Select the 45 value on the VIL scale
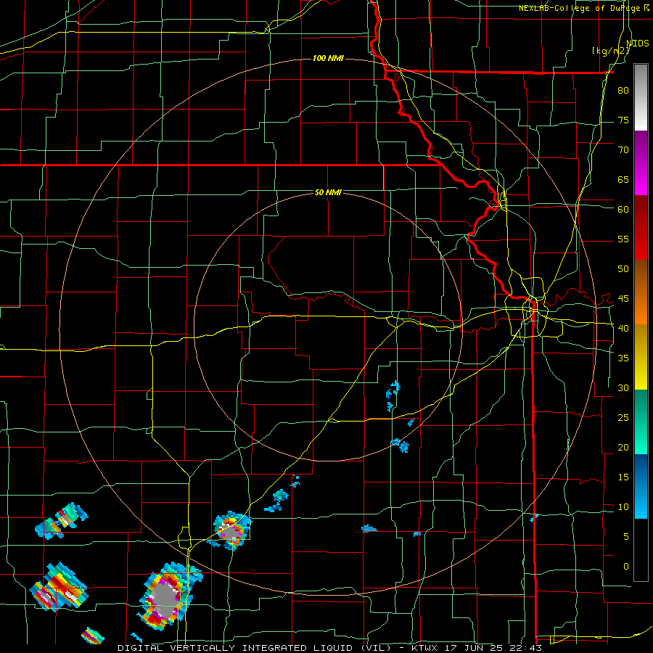 click(x=623, y=299)
